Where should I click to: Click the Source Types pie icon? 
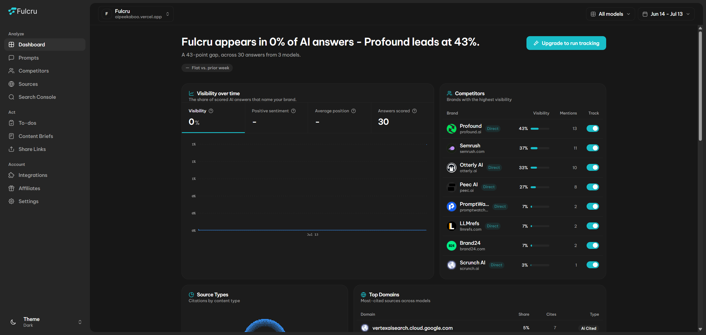point(191,295)
